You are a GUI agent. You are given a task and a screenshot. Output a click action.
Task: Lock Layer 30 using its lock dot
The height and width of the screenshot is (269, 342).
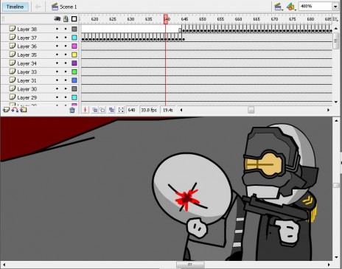coord(66,88)
